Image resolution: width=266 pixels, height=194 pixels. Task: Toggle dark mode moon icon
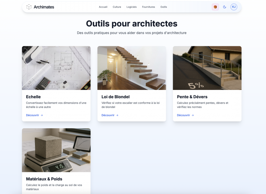coord(224,7)
